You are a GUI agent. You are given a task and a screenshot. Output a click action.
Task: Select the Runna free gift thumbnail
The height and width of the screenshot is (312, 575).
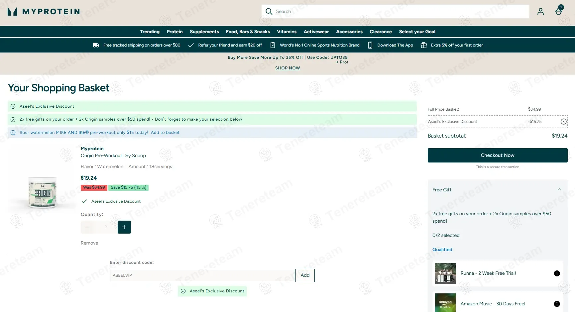[x=445, y=273]
